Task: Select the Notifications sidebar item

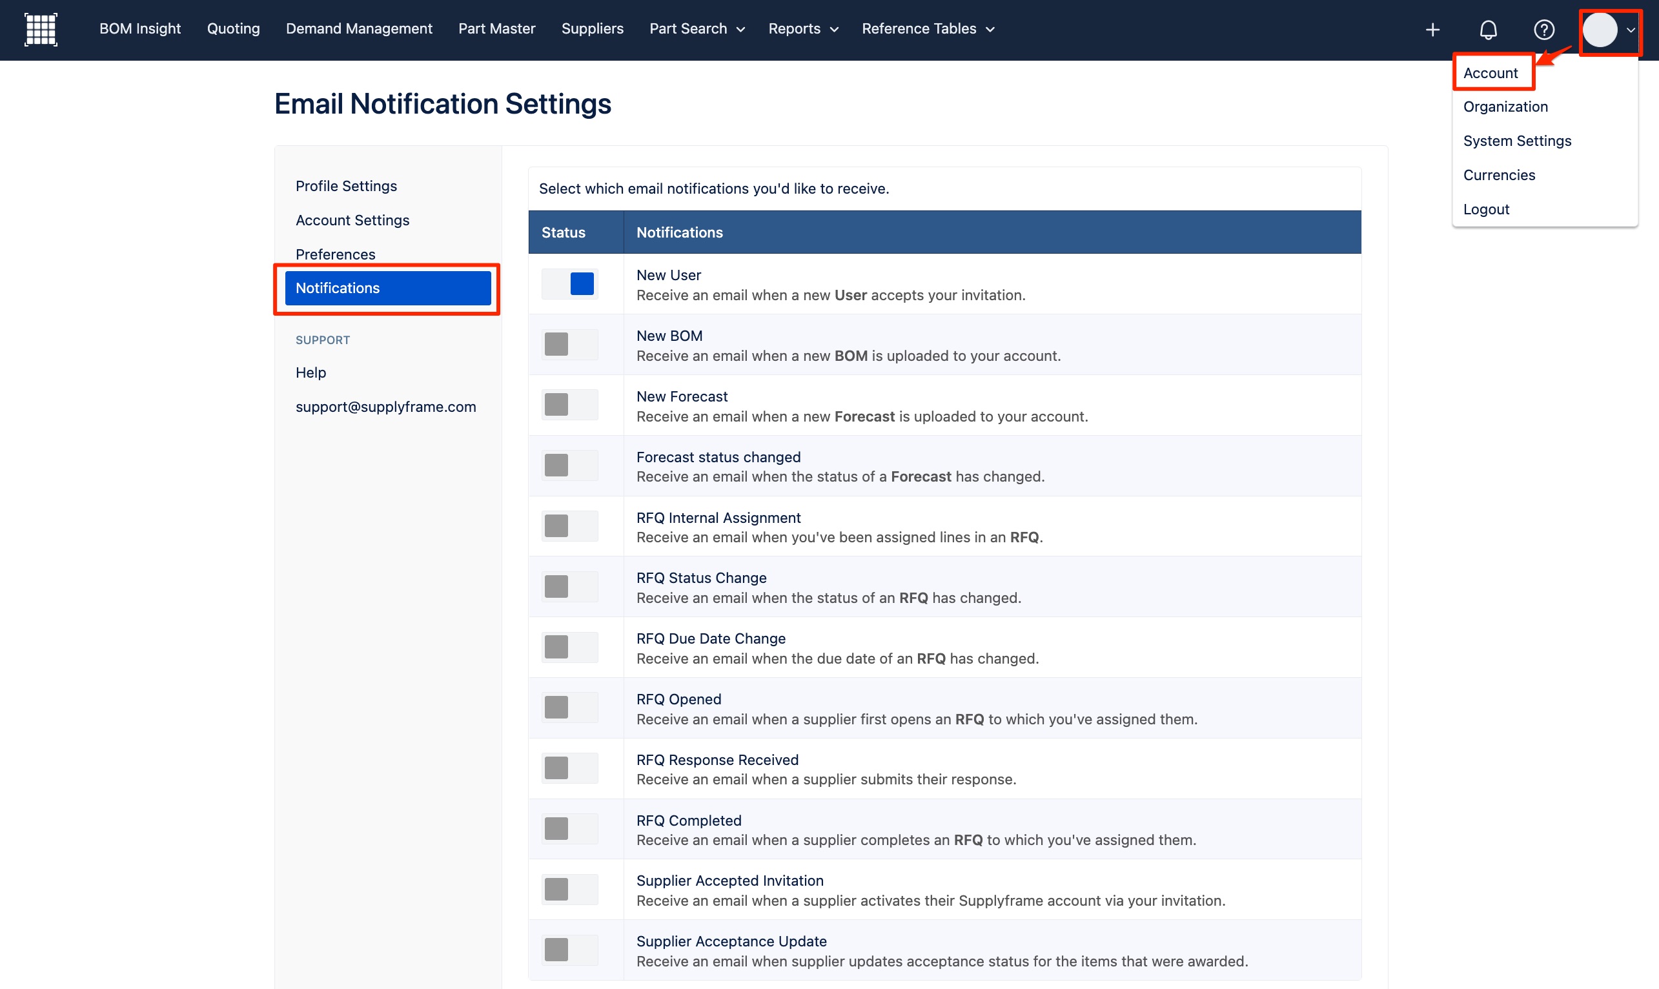Action: (388, 288)
